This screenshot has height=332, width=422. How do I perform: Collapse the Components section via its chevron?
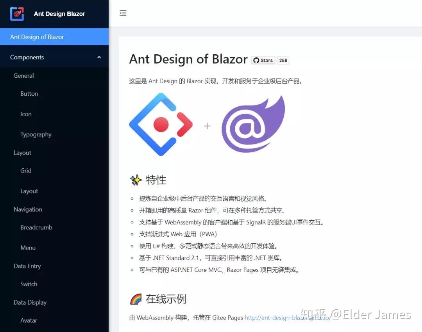(x=99, y=57)
